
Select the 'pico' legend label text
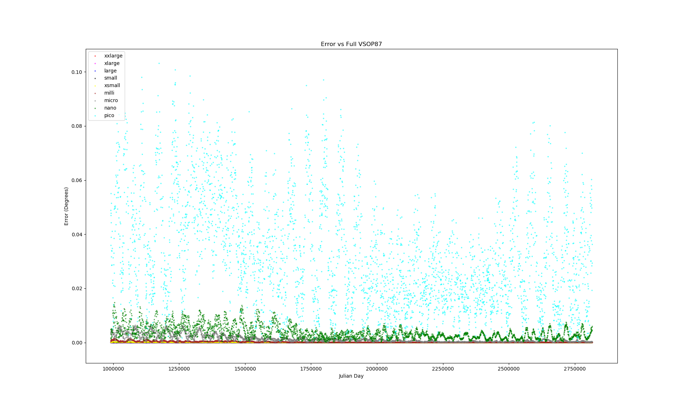tap(109, 116)
